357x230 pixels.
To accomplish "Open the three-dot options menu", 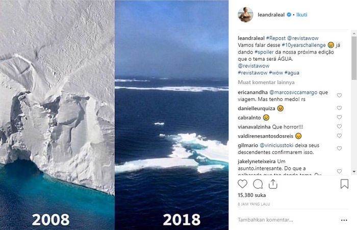I will (344, 220).
